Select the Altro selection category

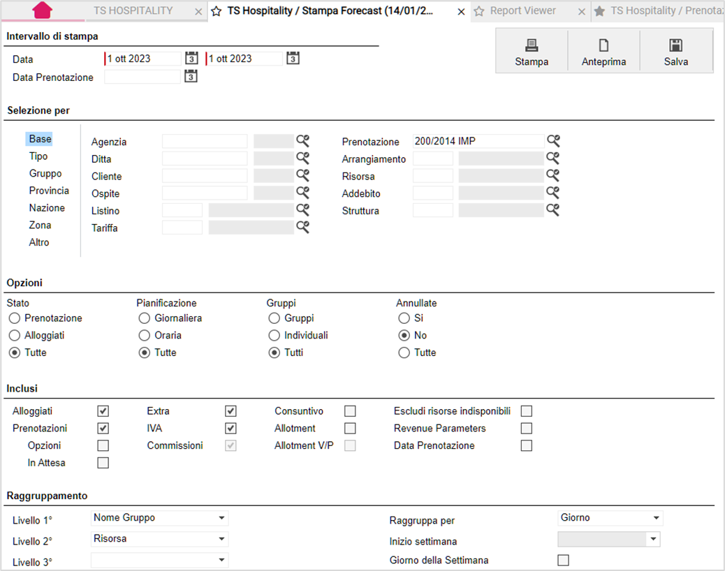point(39,242)
